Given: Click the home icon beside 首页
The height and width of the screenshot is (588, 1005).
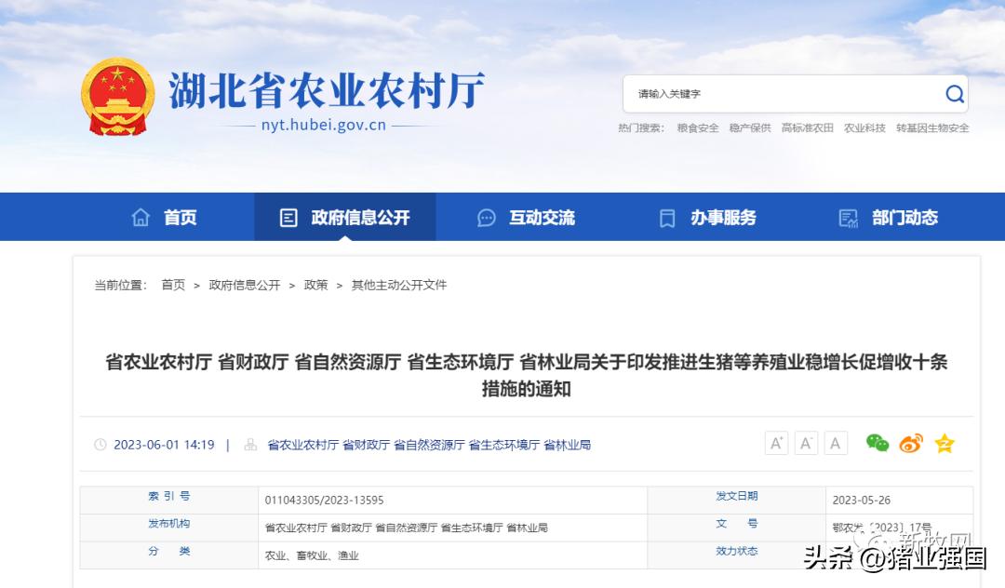Looking at the screenshot, I should click(x=141, y=217).
